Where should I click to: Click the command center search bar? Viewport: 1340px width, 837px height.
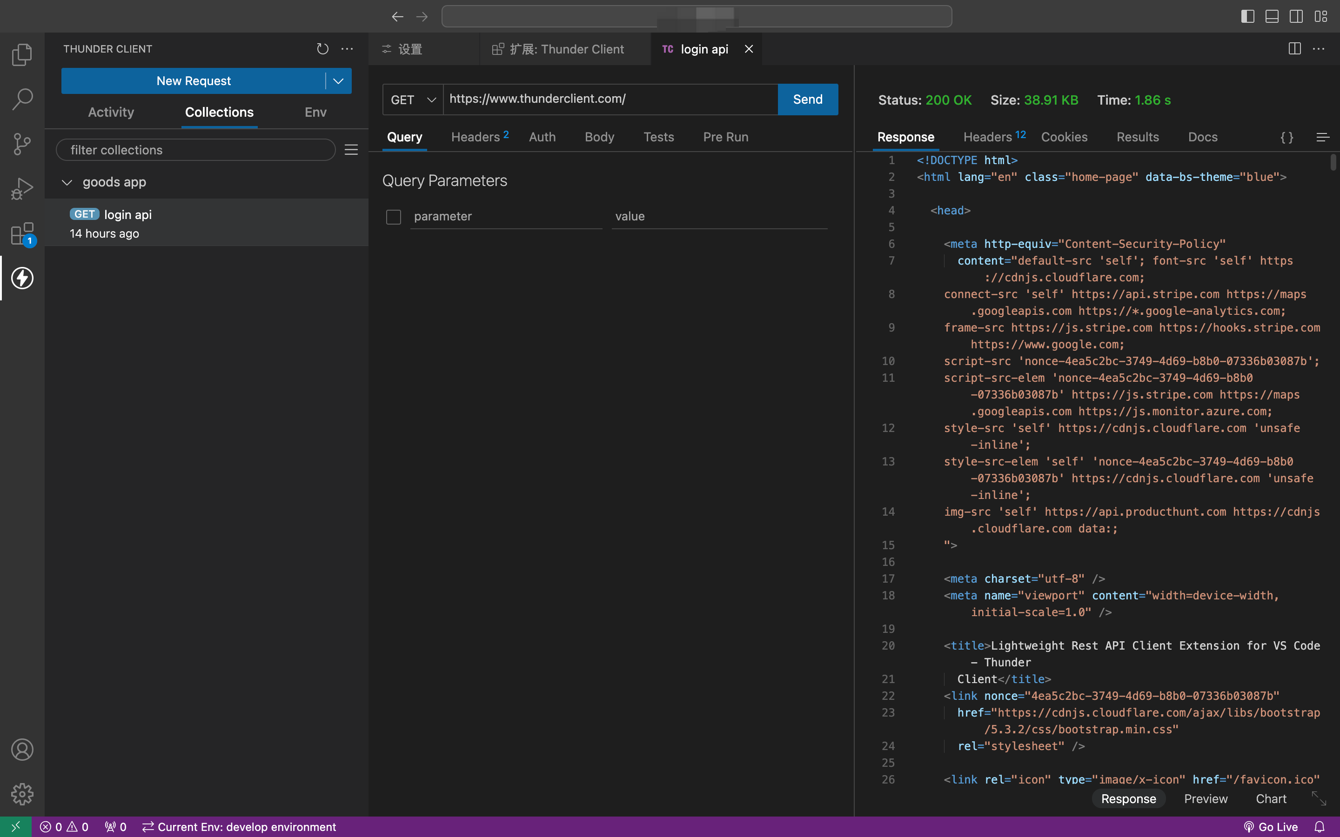[x=697, y=17]
